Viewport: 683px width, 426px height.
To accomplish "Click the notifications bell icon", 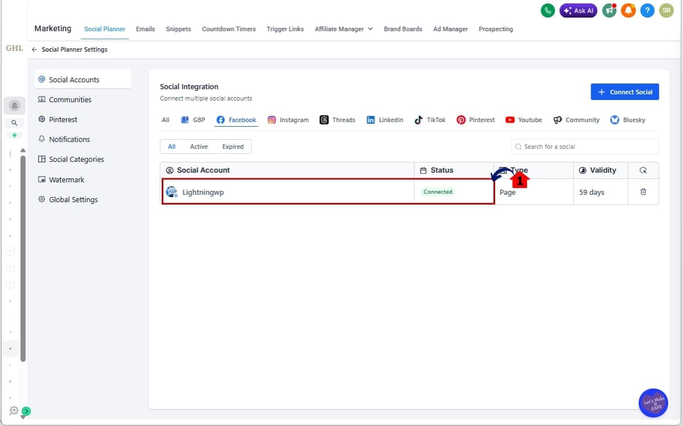I will 628,10.
